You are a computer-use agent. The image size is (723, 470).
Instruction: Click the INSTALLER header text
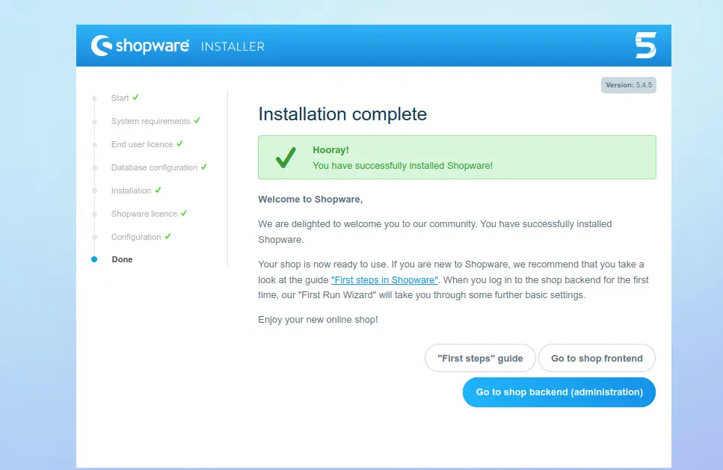(x=233, y=46)
